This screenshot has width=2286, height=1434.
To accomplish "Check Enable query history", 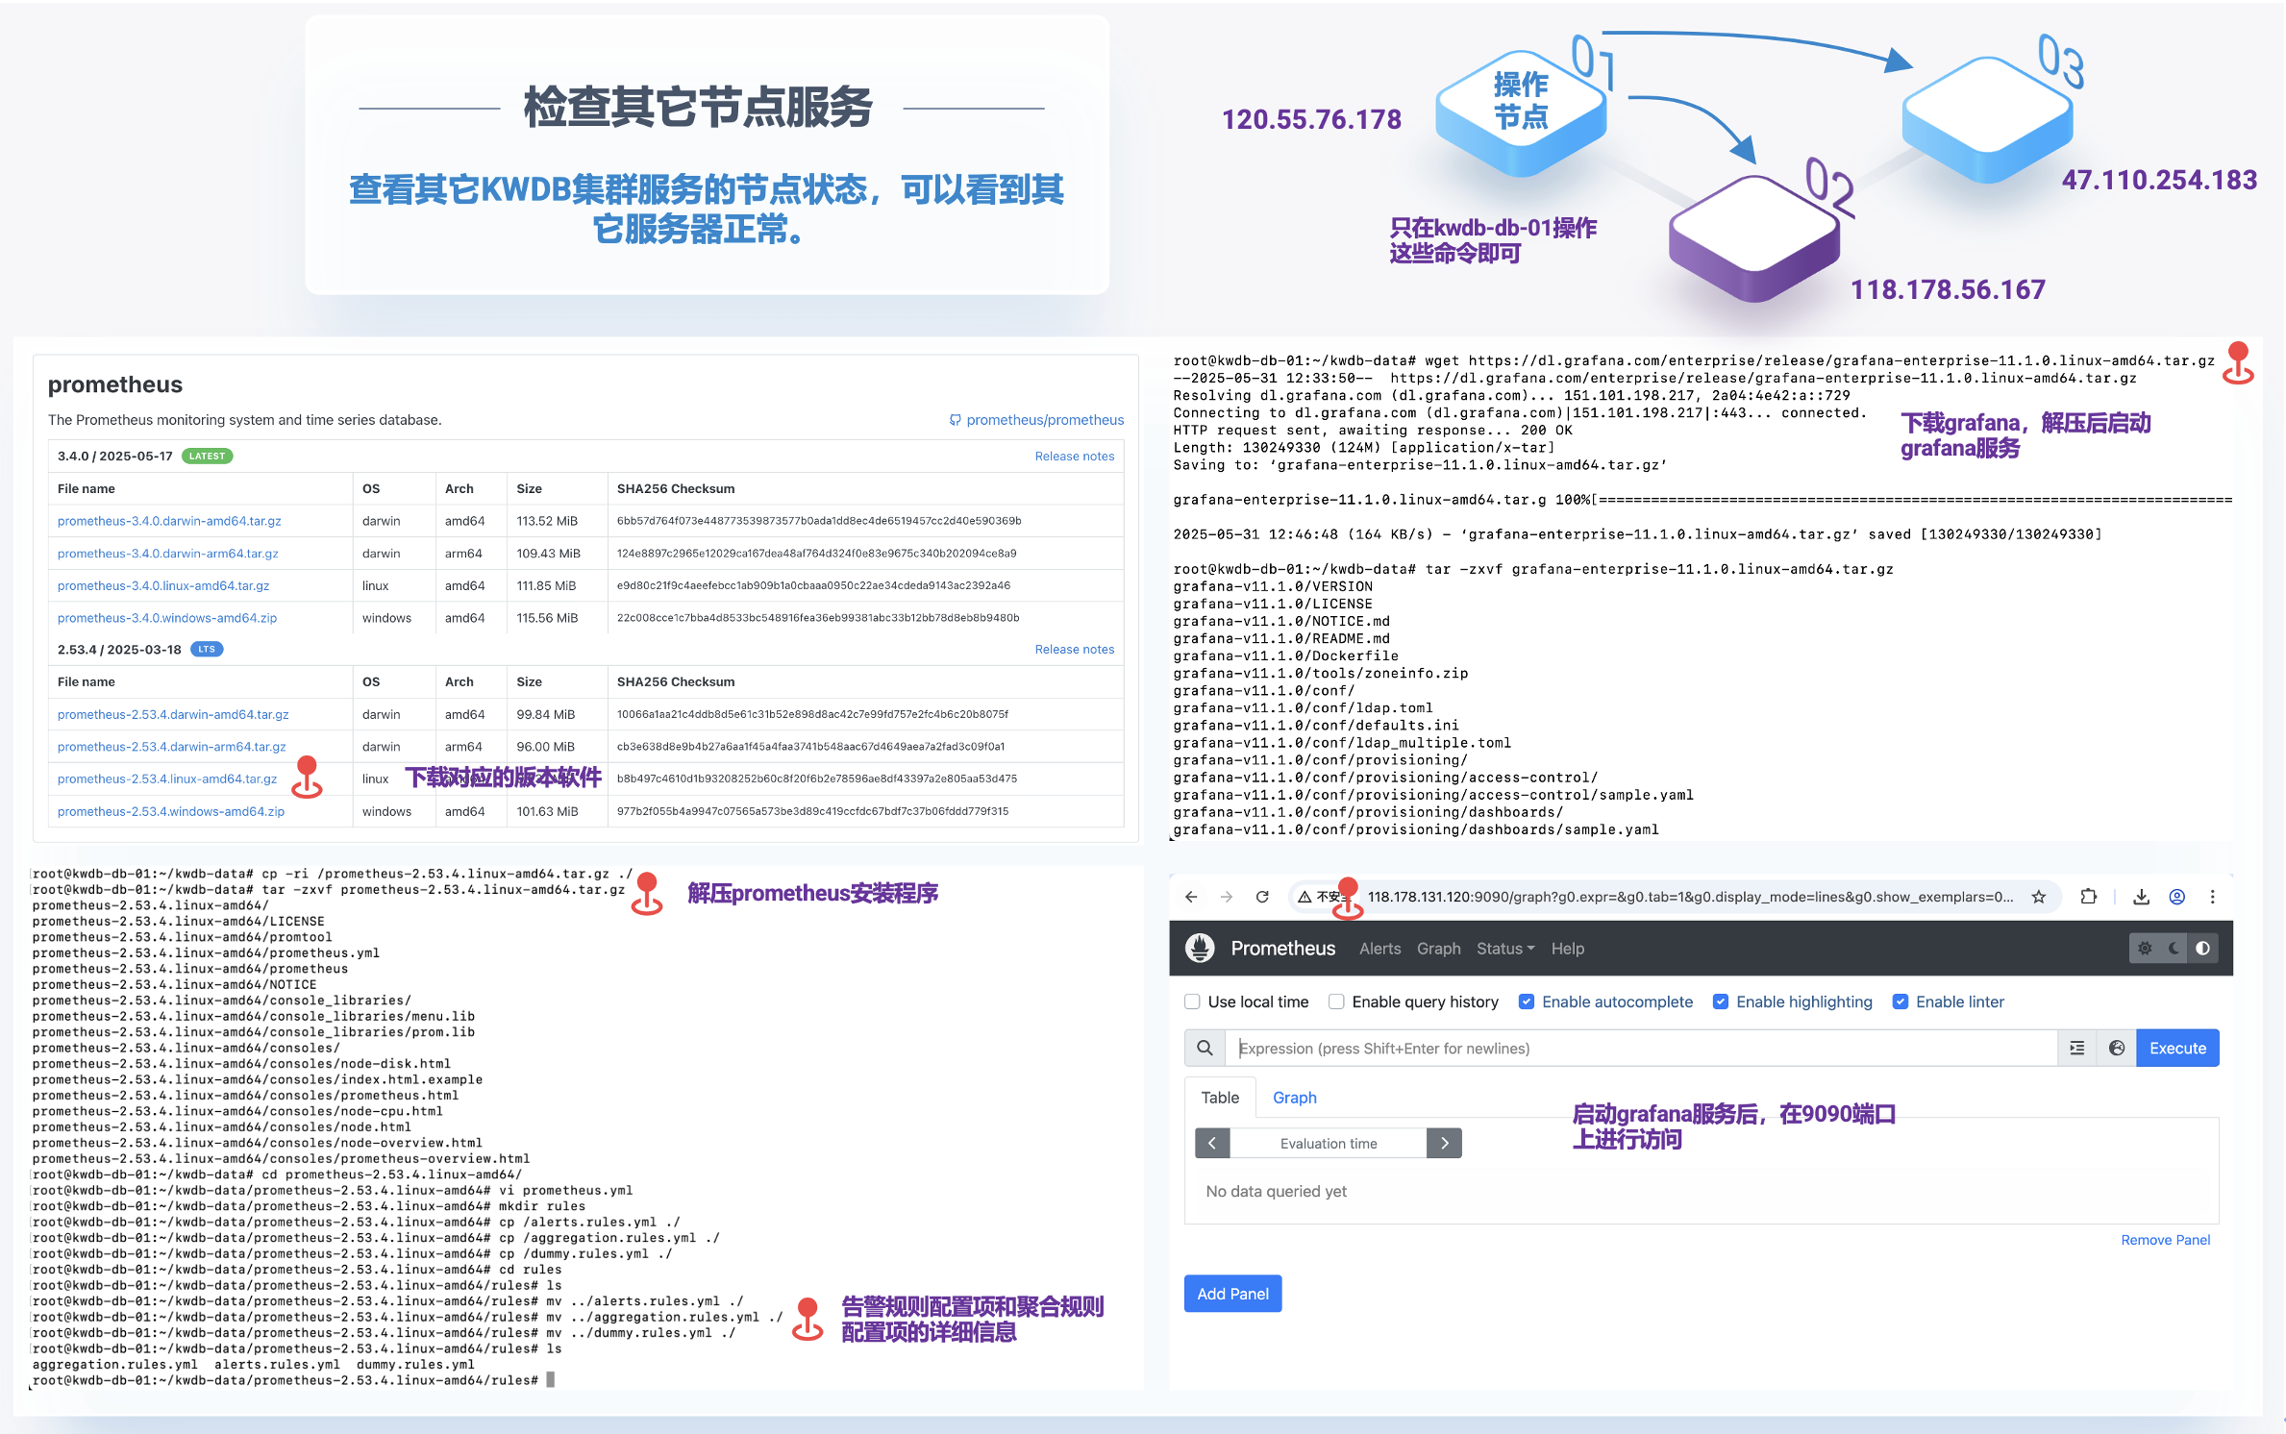I will pos(1336,1001).
